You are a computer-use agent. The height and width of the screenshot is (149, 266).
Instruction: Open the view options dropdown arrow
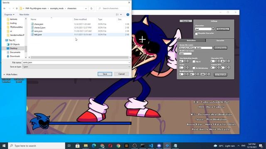(121, 14)
